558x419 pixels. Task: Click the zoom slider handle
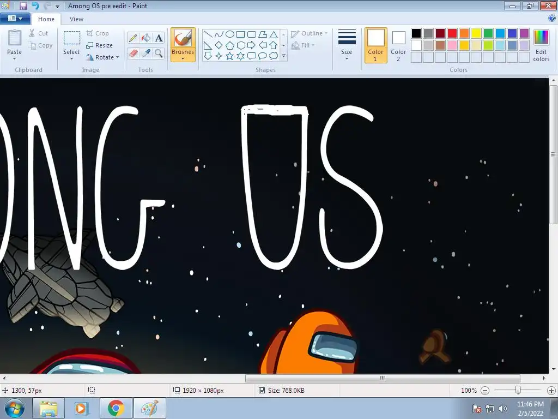(x=518, y=390)
